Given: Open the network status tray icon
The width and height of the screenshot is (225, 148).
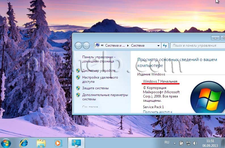Looking at the screenshot, I should click(x=188, y=143).
